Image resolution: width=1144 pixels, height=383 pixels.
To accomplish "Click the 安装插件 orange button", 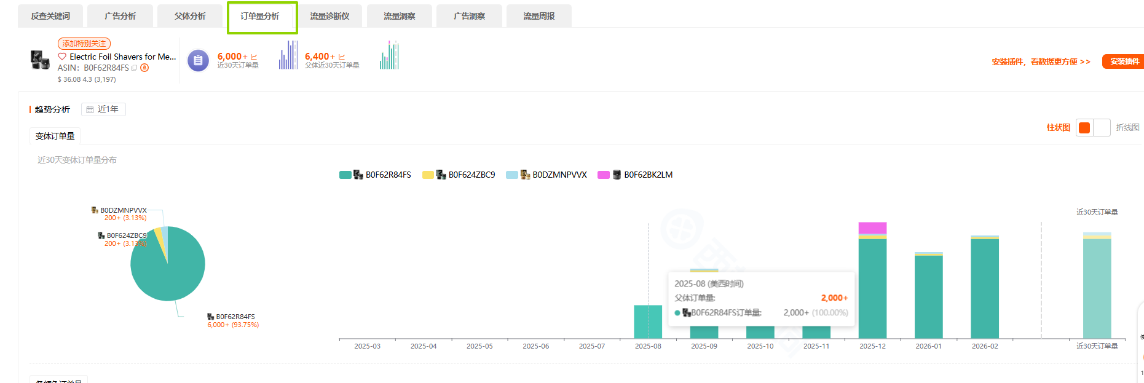I will pos(1124,61).
